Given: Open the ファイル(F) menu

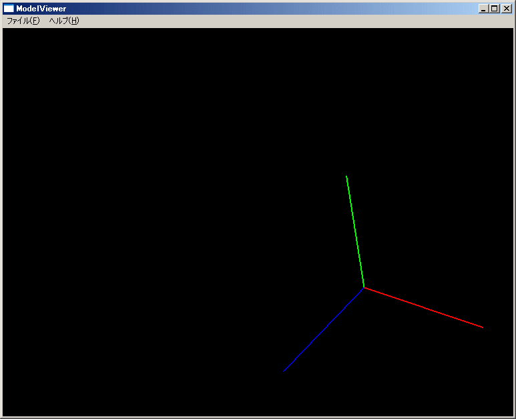Looking at the screenshot, I should pos(23,21).
